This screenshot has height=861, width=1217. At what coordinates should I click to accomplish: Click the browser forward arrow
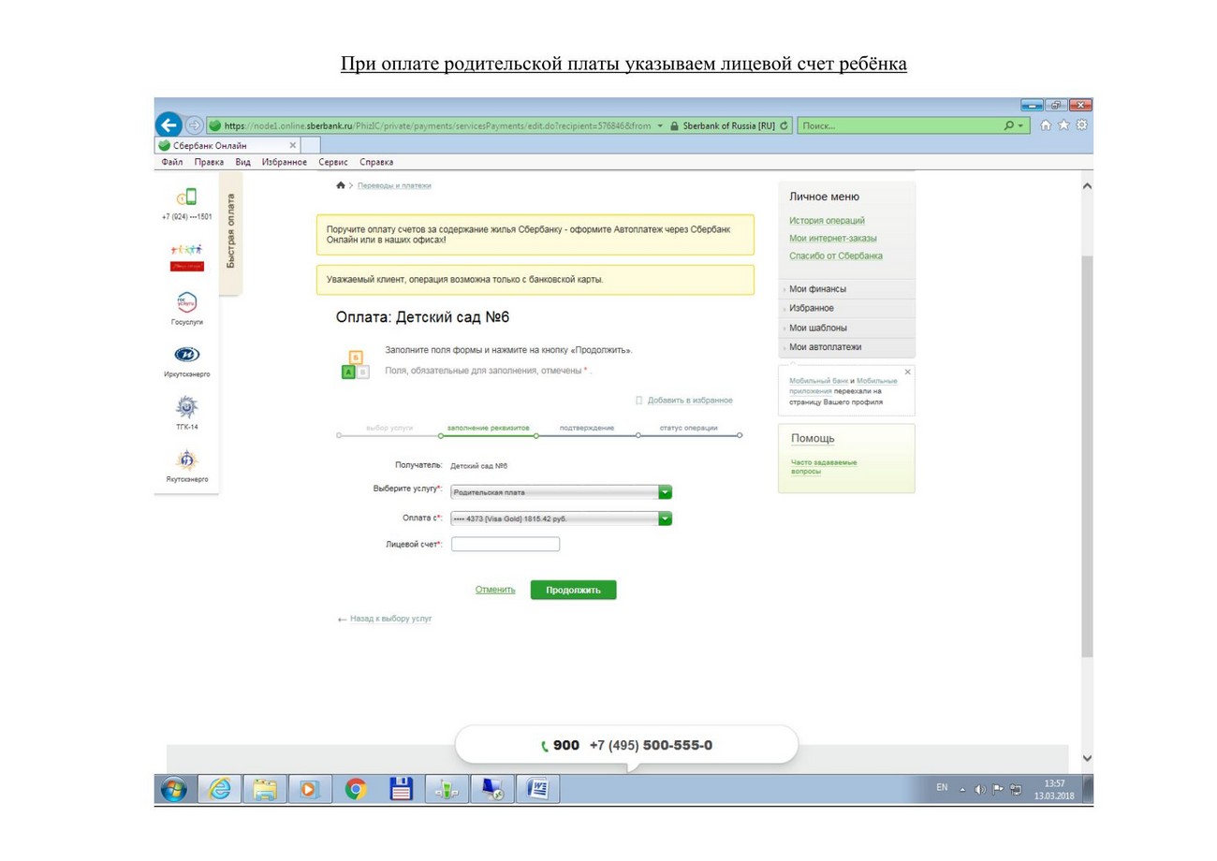click(x=195, y=125)
